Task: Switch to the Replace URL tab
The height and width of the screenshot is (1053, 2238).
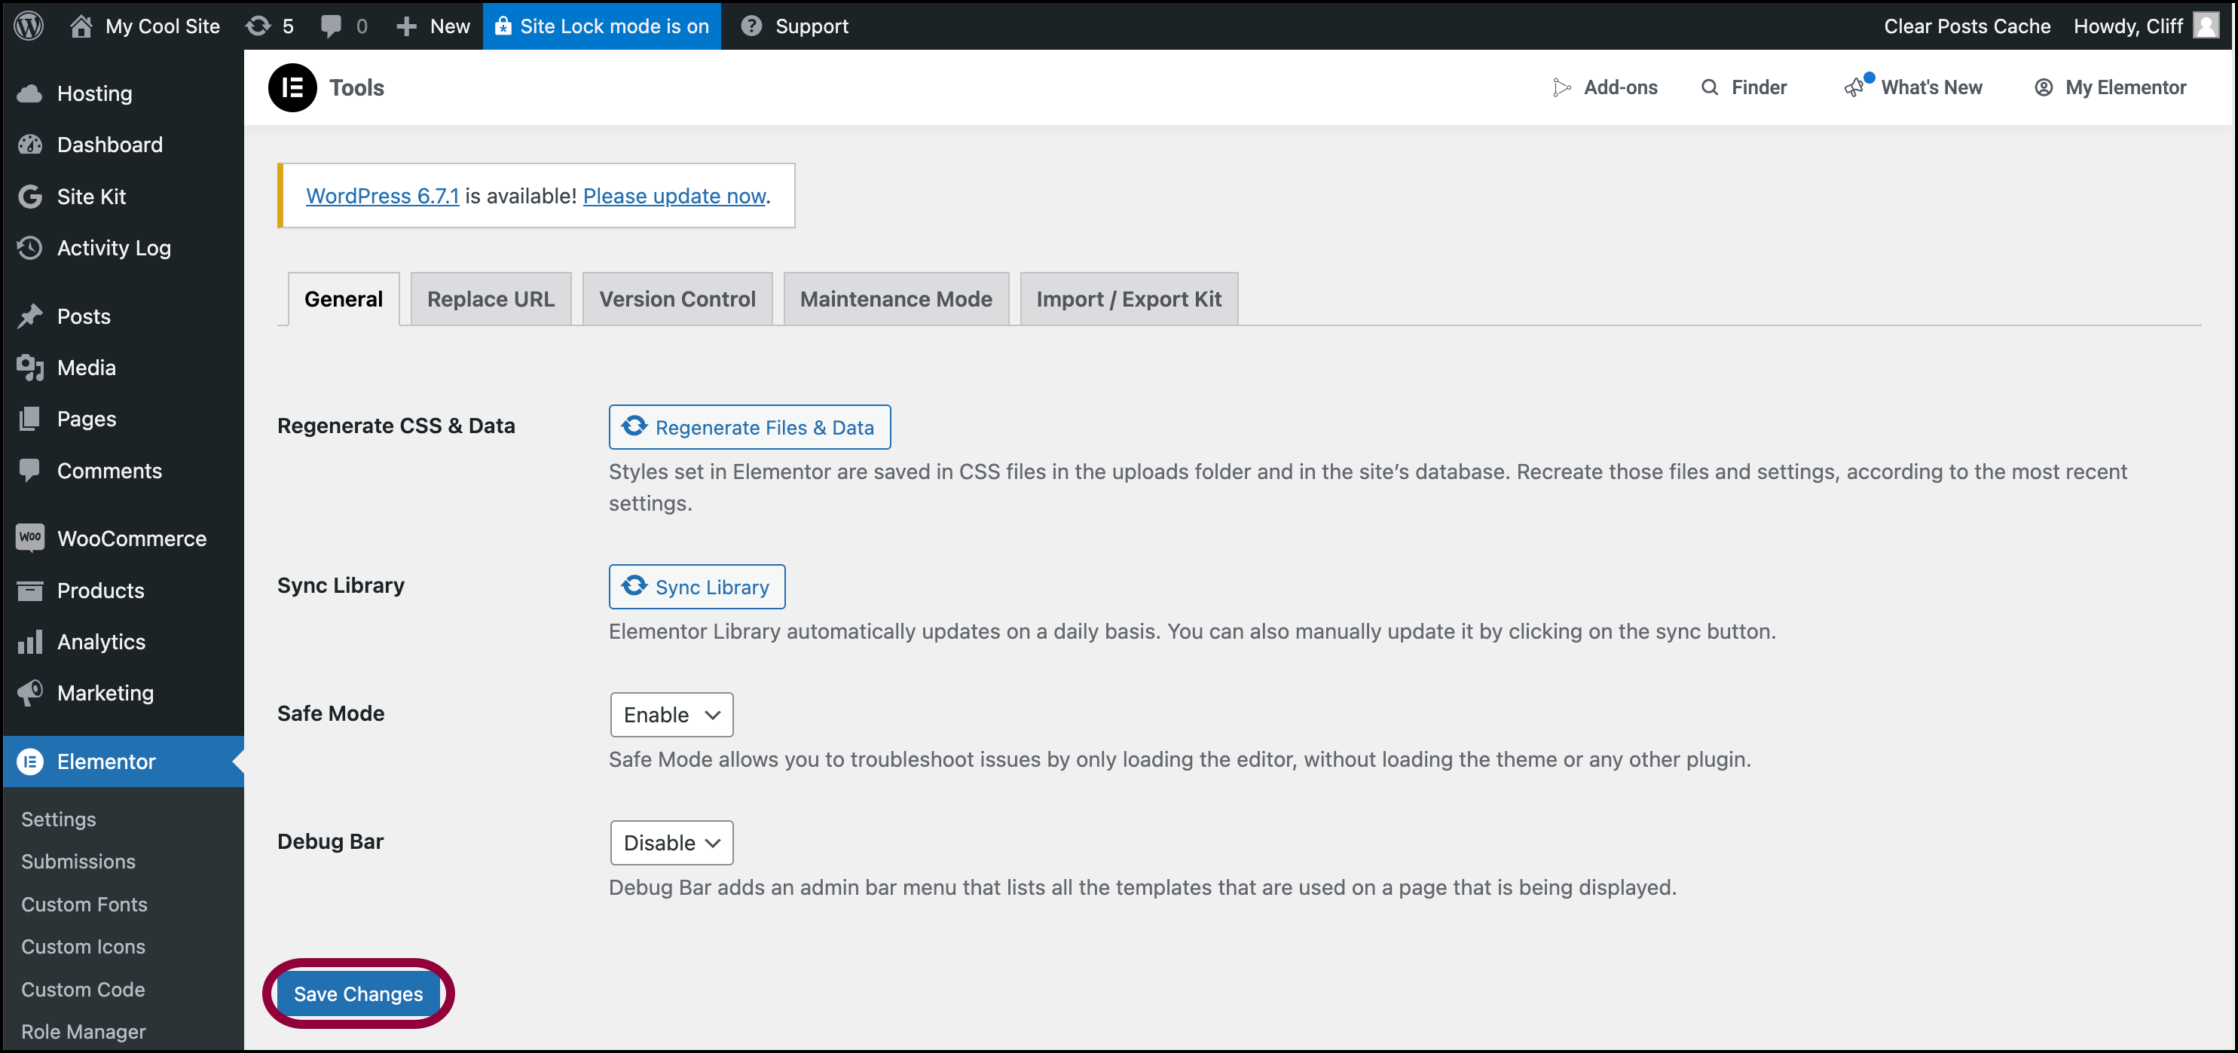Action: 491,300
